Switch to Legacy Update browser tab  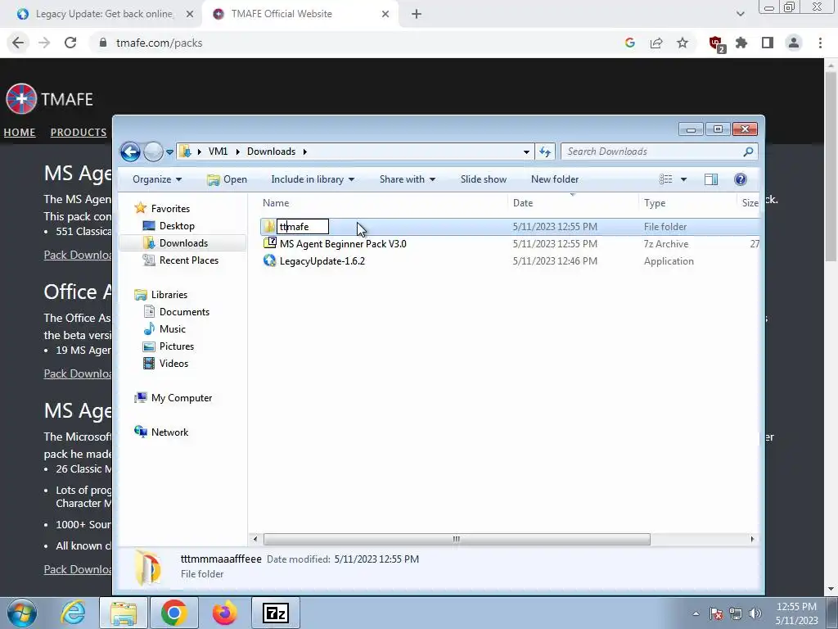click(104, 14)
